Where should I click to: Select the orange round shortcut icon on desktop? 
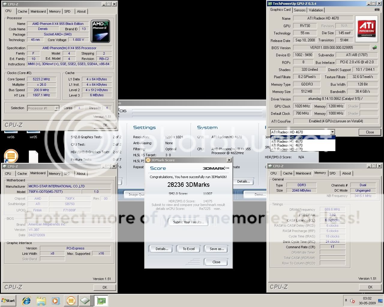click(11, 156)
